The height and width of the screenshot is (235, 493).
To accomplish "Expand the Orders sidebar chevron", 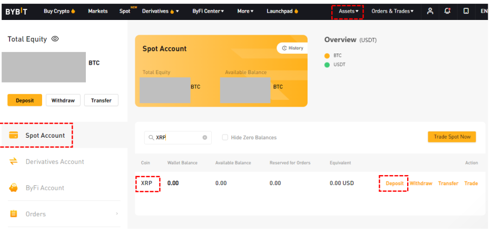I will (117, 213).
